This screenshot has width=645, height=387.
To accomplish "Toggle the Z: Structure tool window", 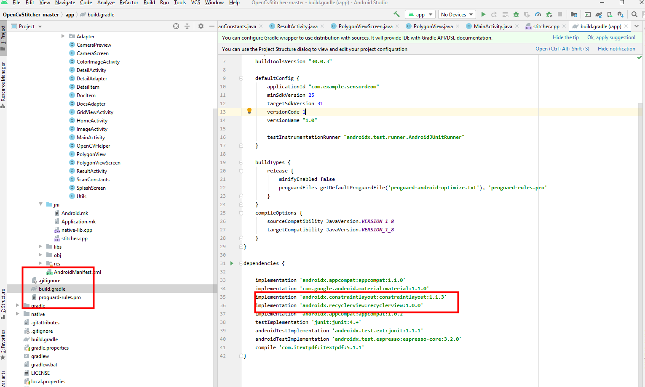I will [3, 304].
